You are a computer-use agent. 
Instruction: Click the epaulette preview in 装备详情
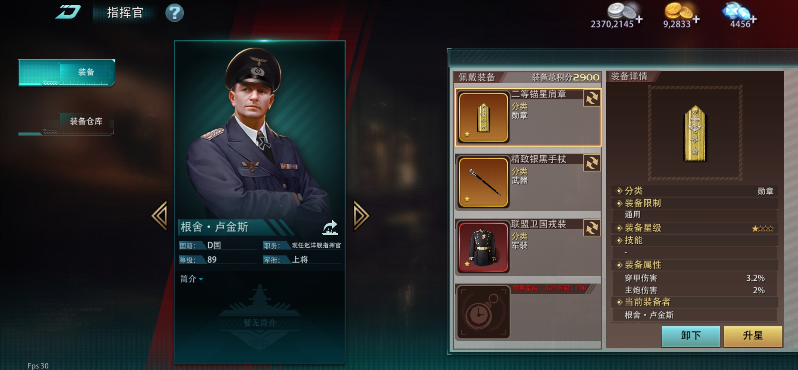click(x=695, y=133)
